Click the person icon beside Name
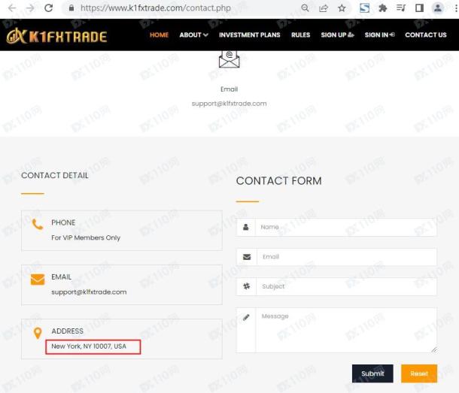This screenshot has width=459, height=393. click(246, 227)
